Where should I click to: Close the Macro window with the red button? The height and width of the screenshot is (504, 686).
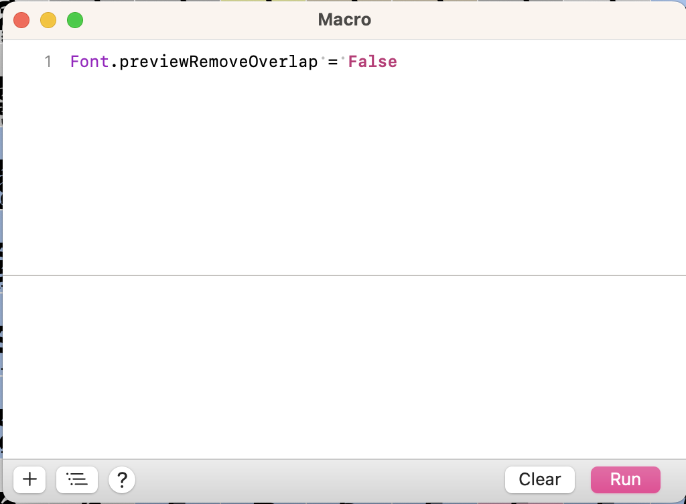click(x=21, y=20)
